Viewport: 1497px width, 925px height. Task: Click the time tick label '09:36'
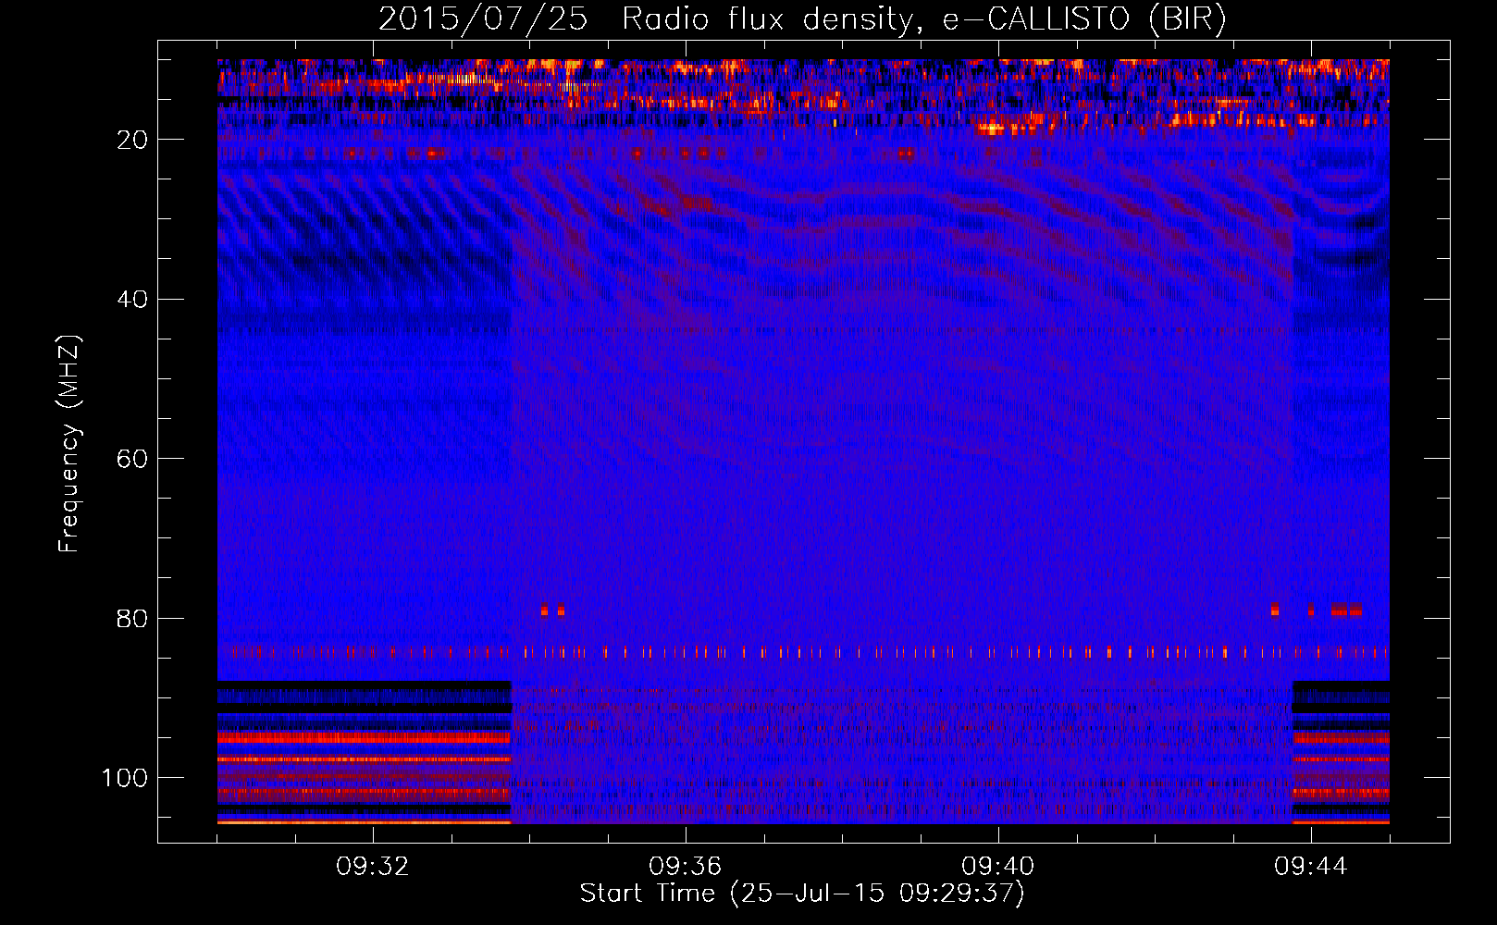pyautogui.click(x=686, y=867)
